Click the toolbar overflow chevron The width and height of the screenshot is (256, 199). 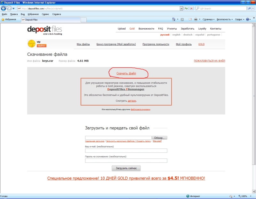[254, 18]
